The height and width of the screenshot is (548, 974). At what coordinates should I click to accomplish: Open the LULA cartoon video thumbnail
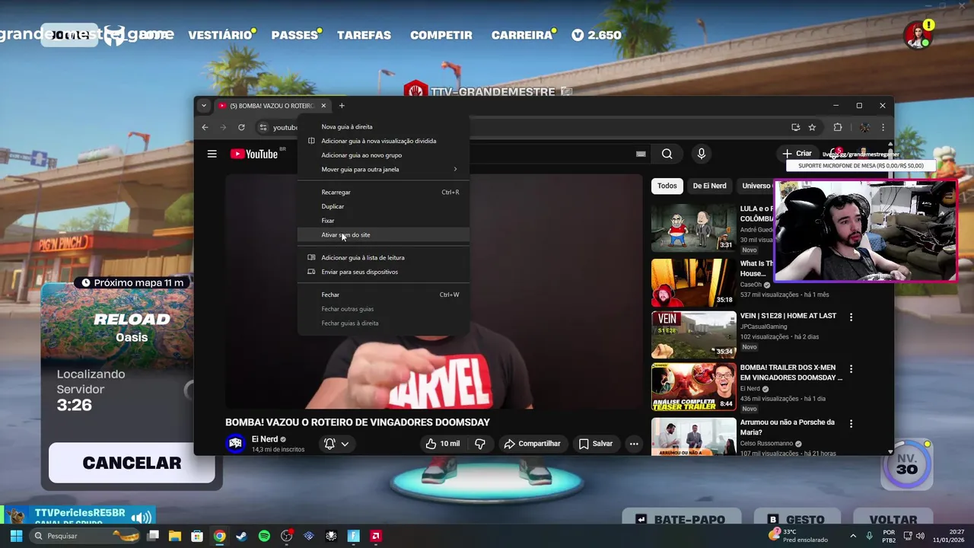(x=693, y=228)
